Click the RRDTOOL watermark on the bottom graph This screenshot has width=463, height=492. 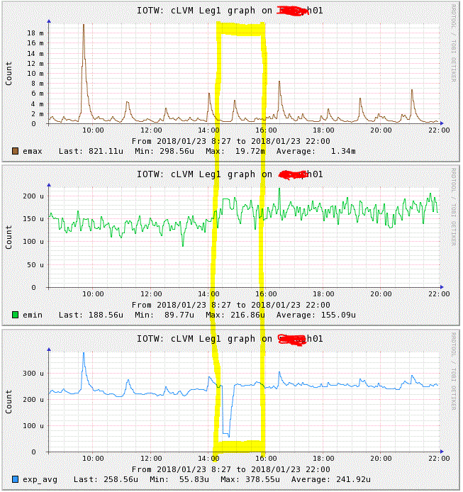pos(454,372)
